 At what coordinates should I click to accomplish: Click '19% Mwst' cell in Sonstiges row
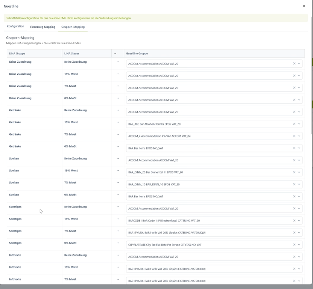(x=71, y=219)
